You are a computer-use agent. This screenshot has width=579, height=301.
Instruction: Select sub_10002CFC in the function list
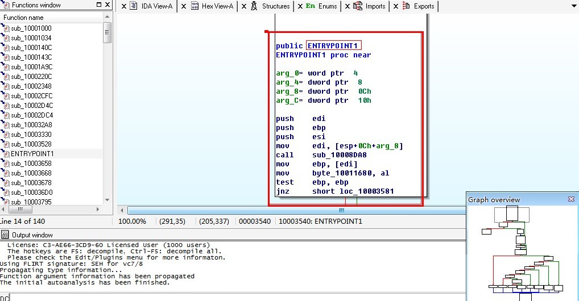point(32,95)
